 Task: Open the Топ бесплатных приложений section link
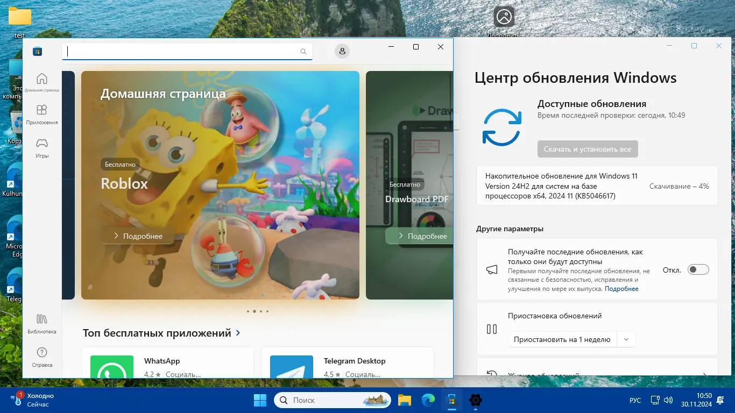click(162, 333)
